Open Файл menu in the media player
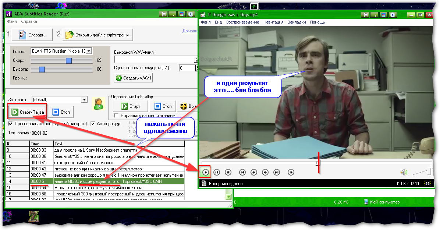This screenshot has height=230, width=440. coord(206,22)
